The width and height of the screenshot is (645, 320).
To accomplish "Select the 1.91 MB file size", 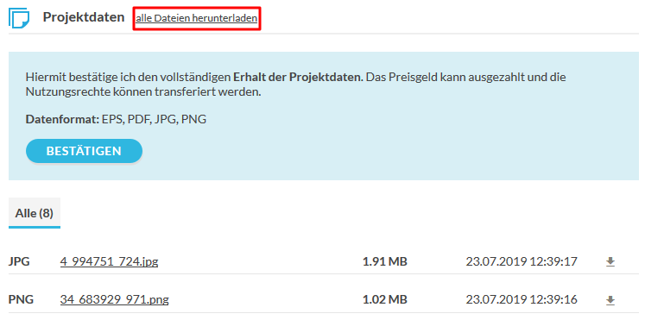I will (384, 261).
